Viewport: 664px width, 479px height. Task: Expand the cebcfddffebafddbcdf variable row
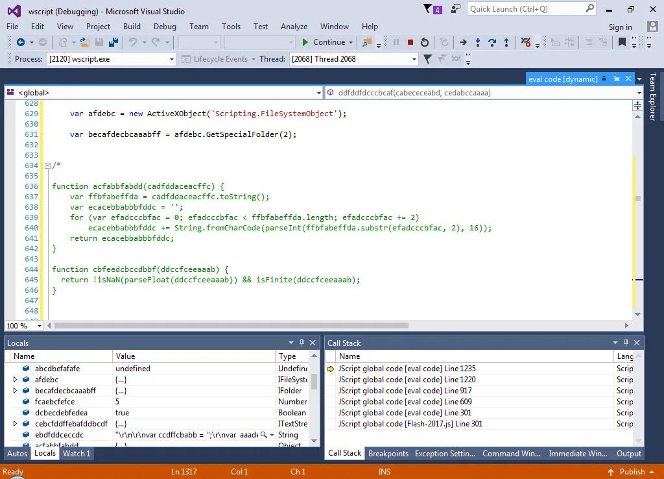pos(16,423)
